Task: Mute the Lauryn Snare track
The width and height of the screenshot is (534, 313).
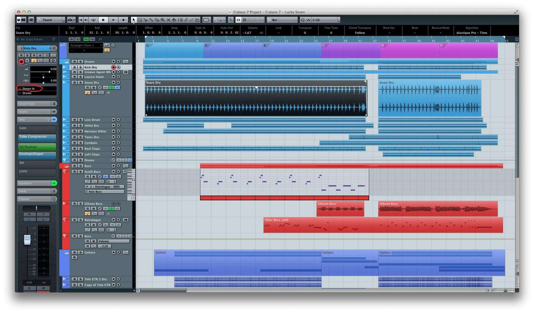Action: click(75, 77)
